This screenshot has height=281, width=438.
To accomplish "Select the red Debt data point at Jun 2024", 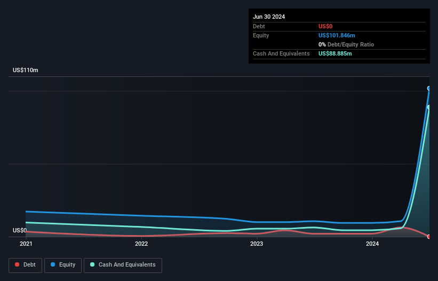I will coord(429,237).
